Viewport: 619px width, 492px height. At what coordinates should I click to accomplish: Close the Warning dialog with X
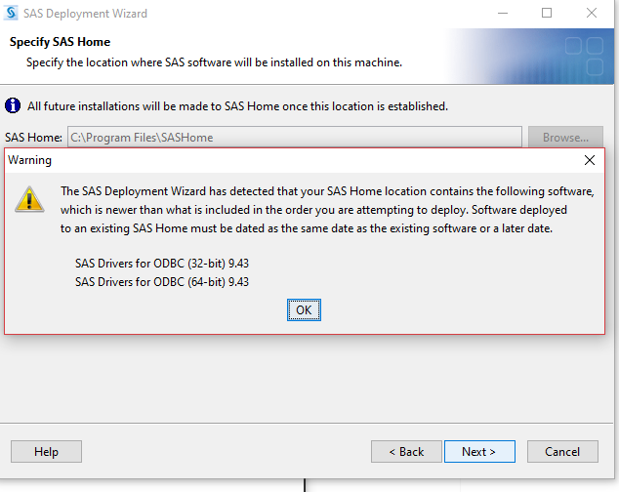[589, 160]
